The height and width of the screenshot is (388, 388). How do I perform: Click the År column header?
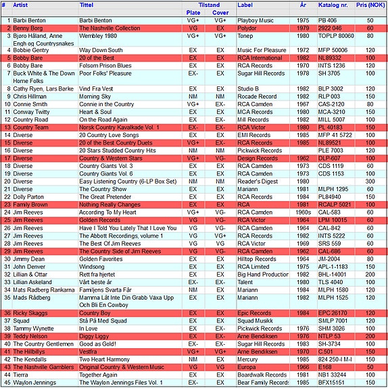tap(303, 5)
